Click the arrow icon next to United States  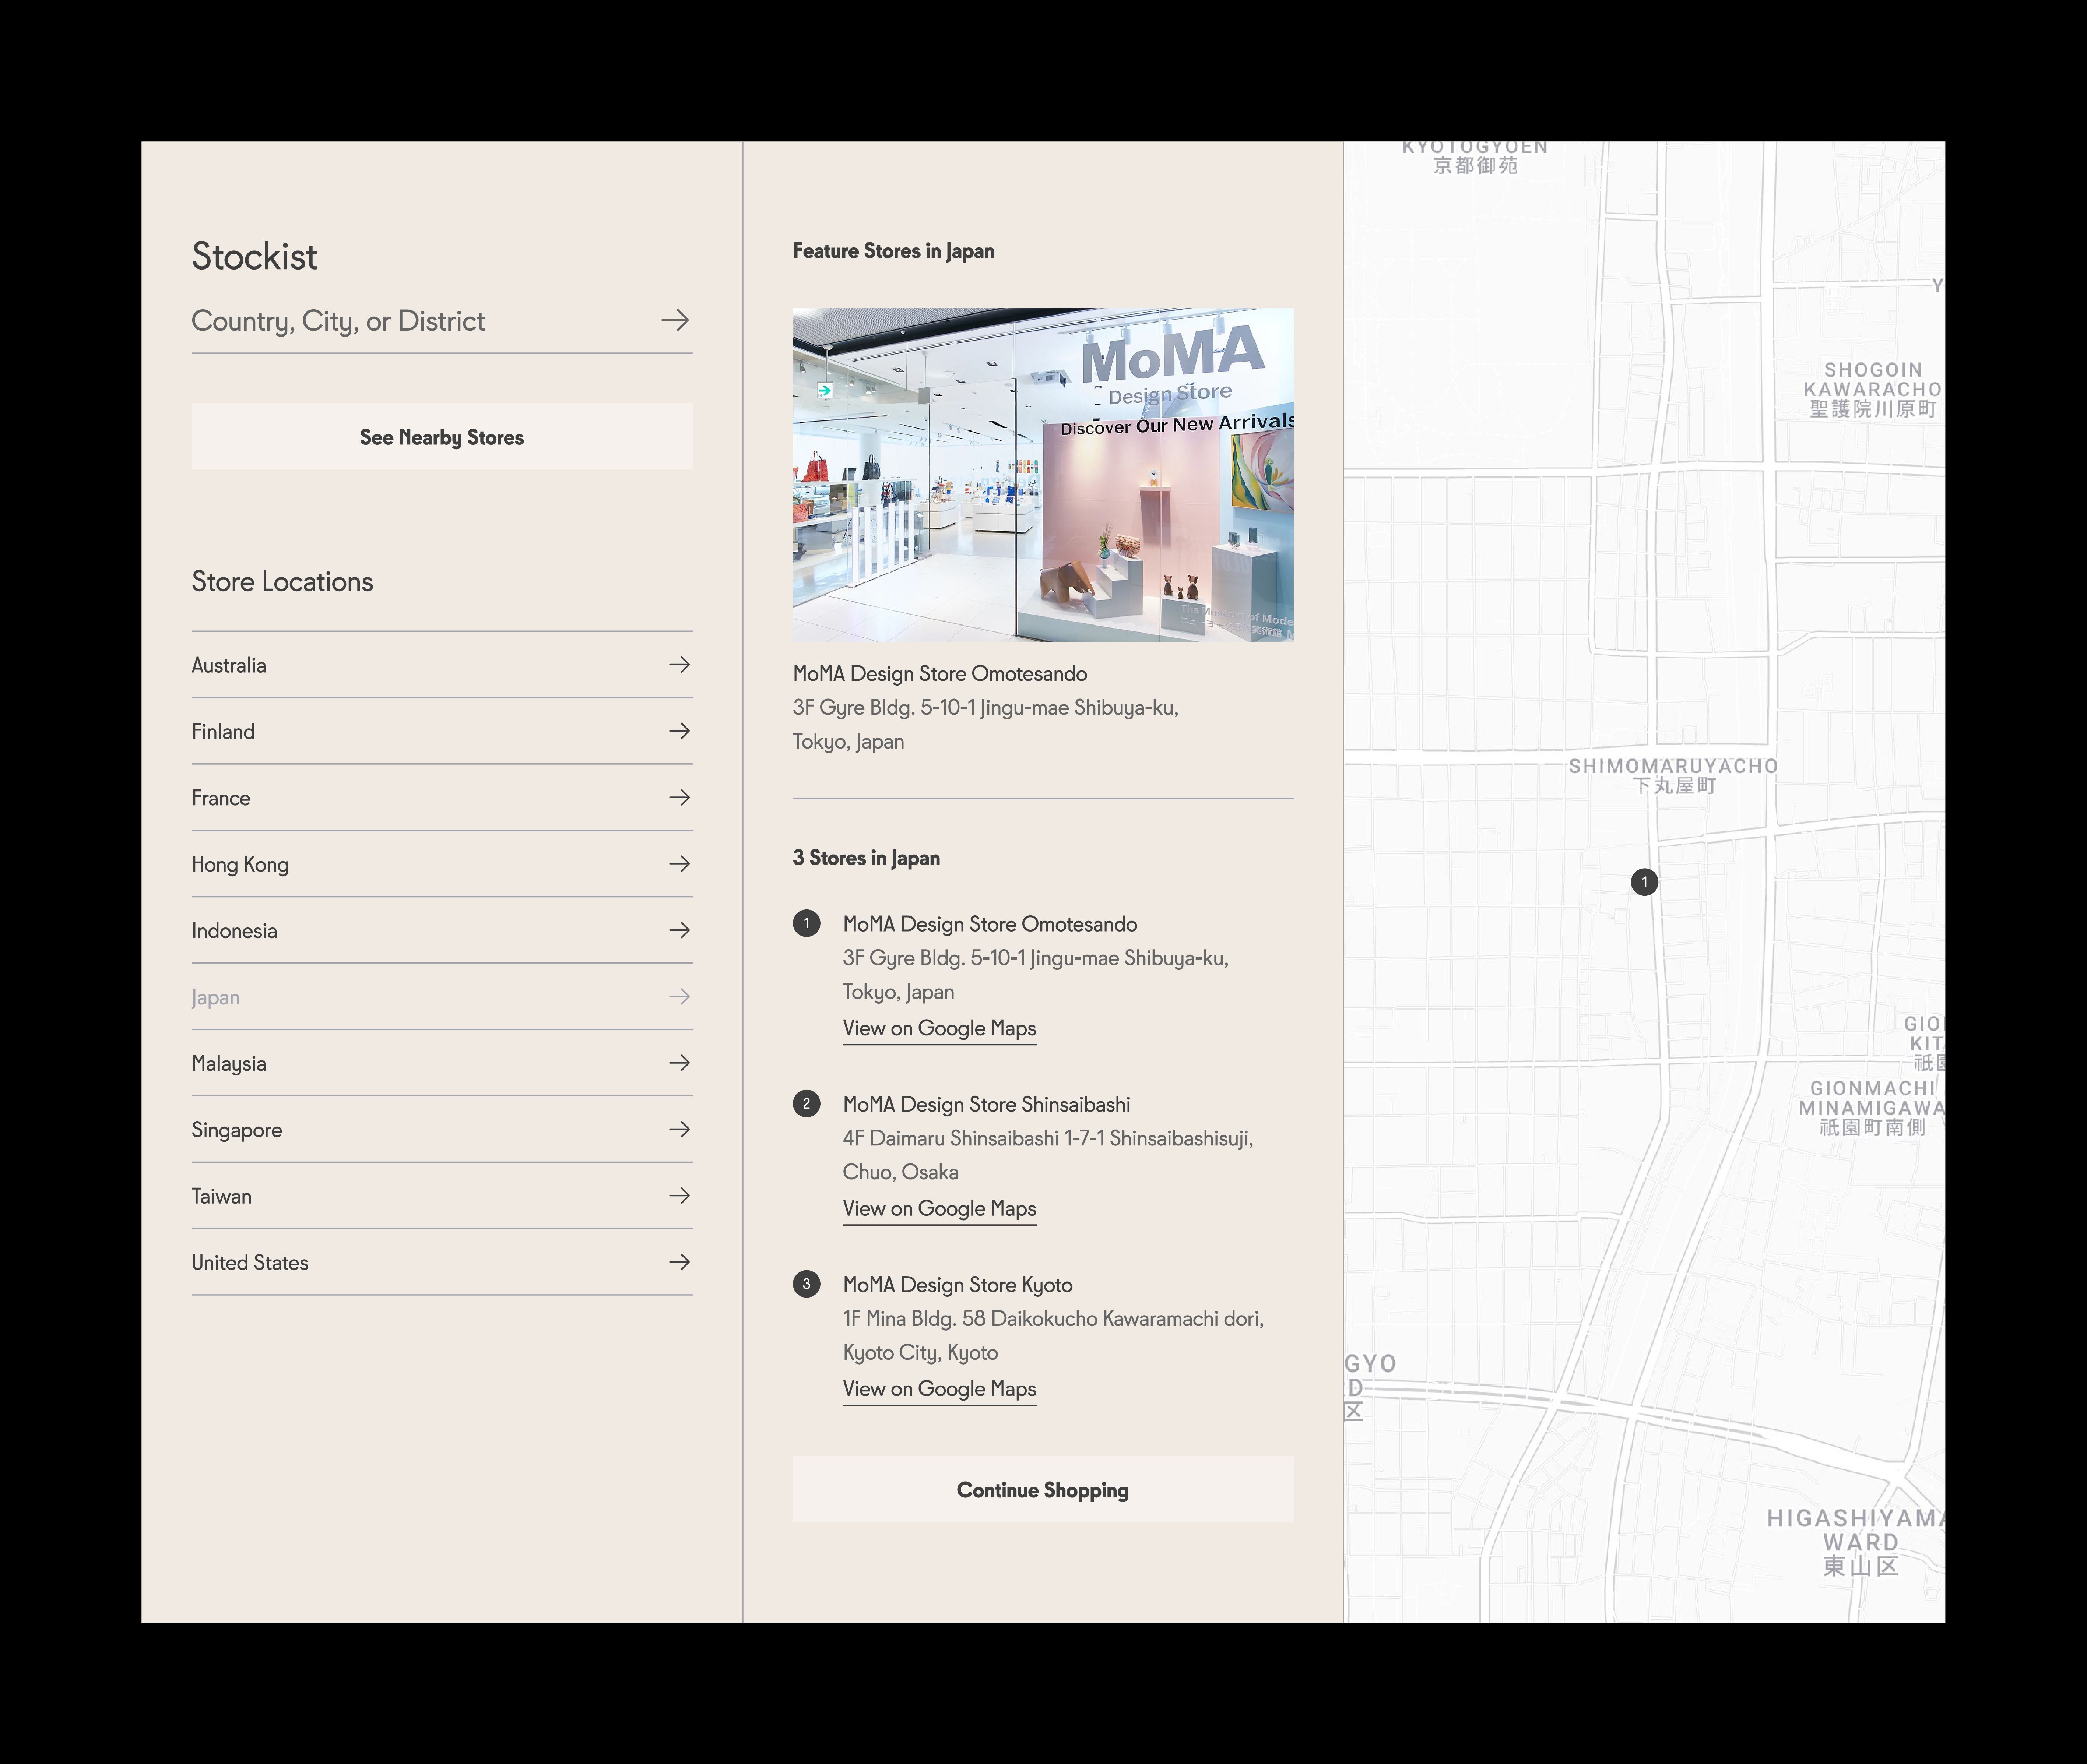680,1262
